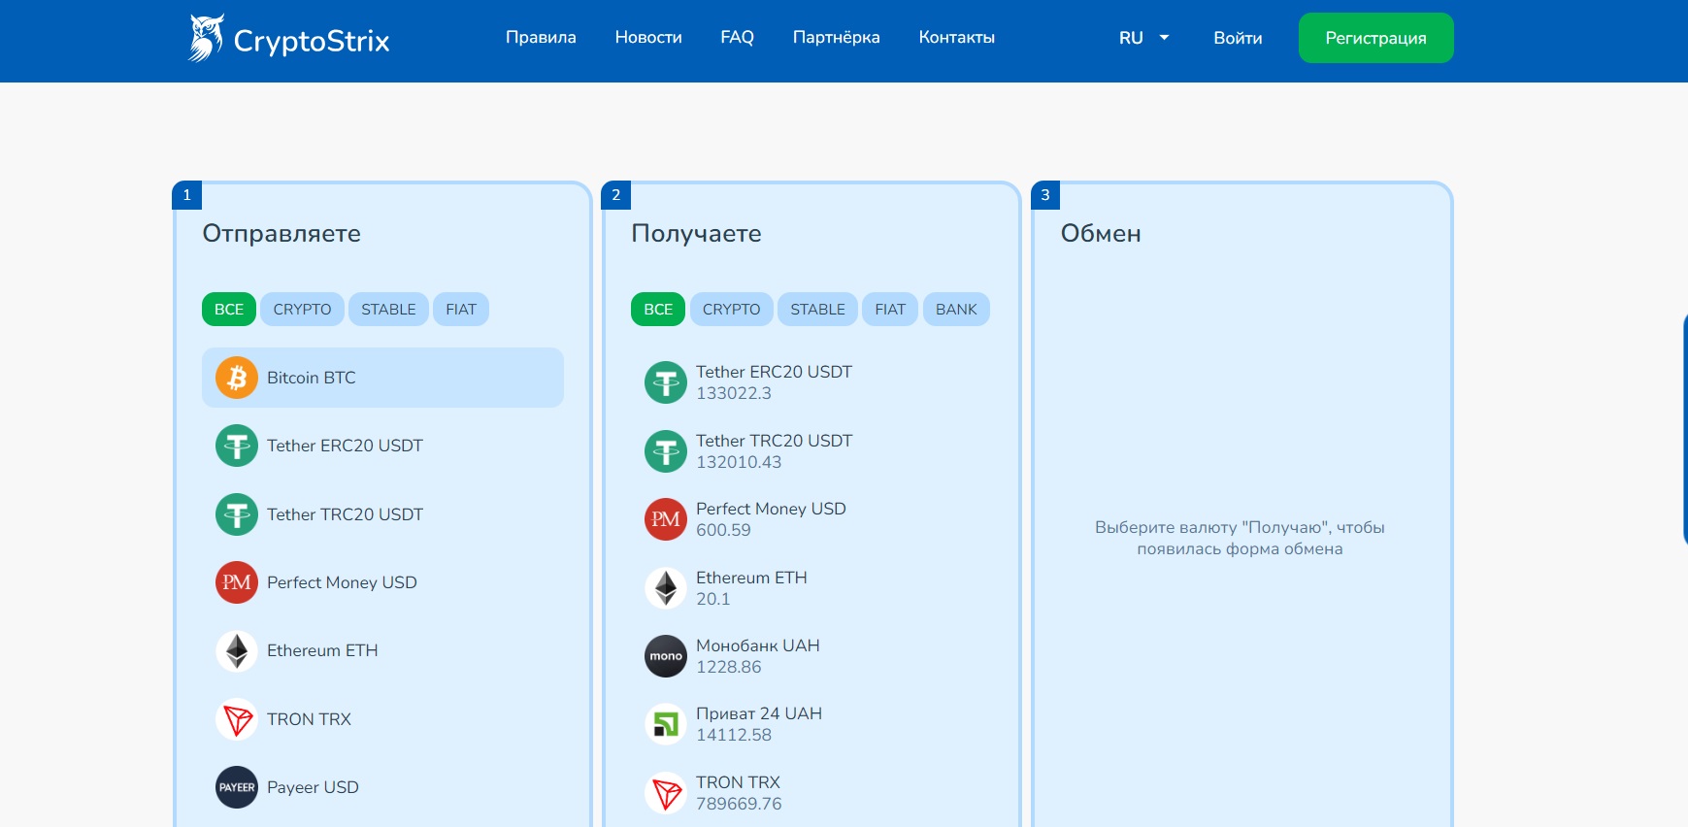Click the 600.59 Perfect Money reserve value
Viewport: 1688px width, 827px height.
(723, 530)
